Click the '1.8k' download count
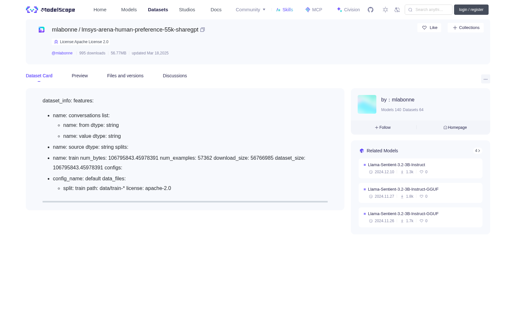The width and height of the screenshot is (516, 322). [410, 196]
